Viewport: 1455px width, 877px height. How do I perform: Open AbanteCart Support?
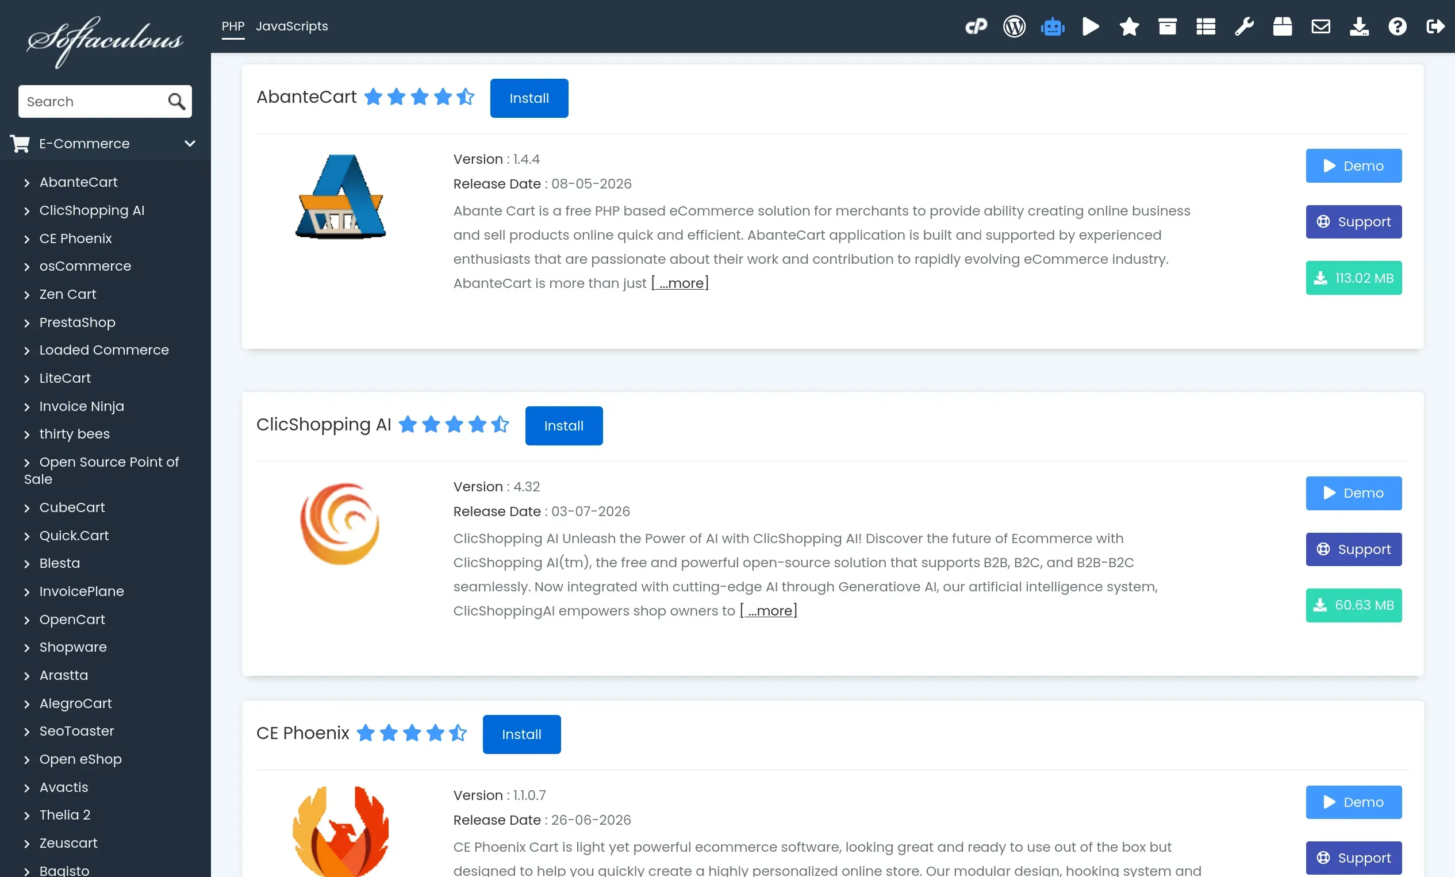[1353, 222]
